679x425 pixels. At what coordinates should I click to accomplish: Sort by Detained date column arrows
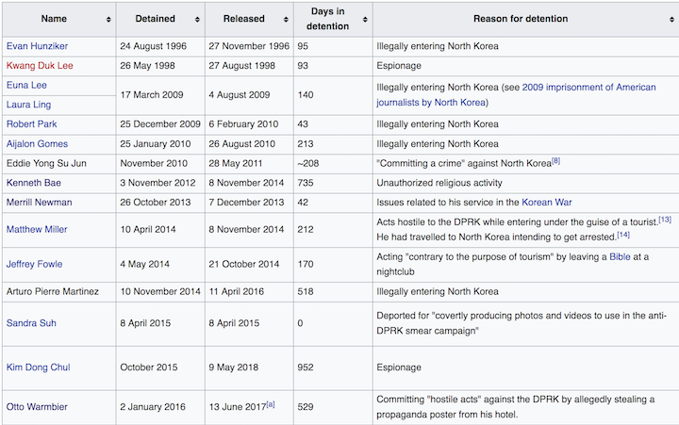click(x=197, y=20)
